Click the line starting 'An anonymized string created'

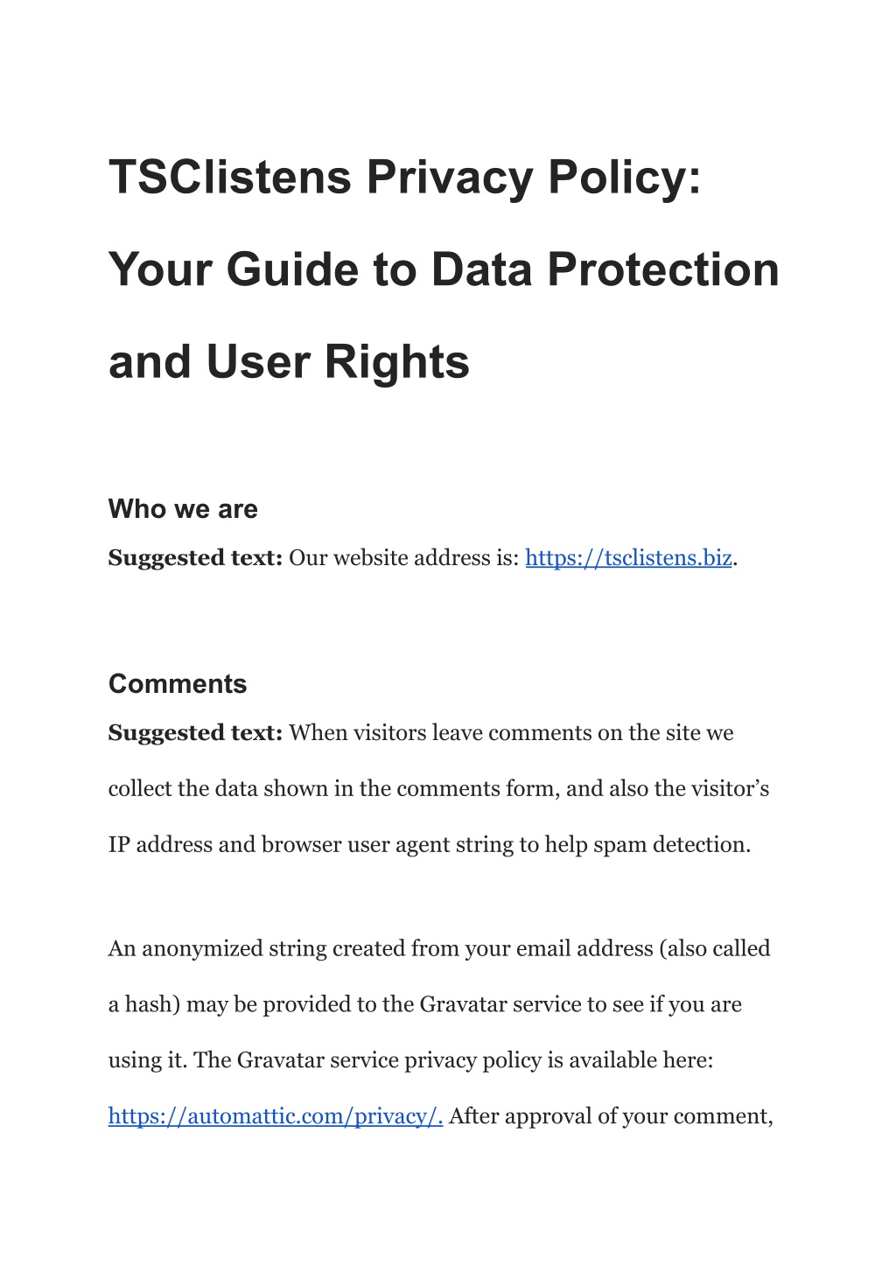[x=439, y=948]
